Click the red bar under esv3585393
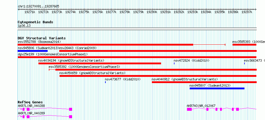This screenshot has height=120, width=265. (x=244, y=45)
